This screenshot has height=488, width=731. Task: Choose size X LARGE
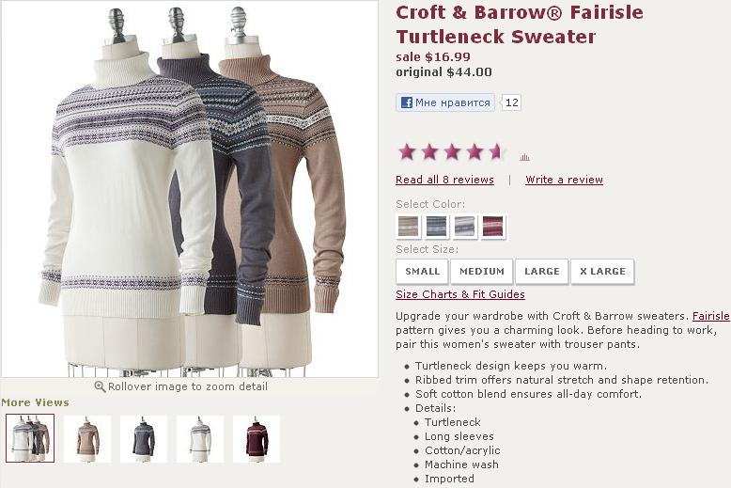pos(602,272)
